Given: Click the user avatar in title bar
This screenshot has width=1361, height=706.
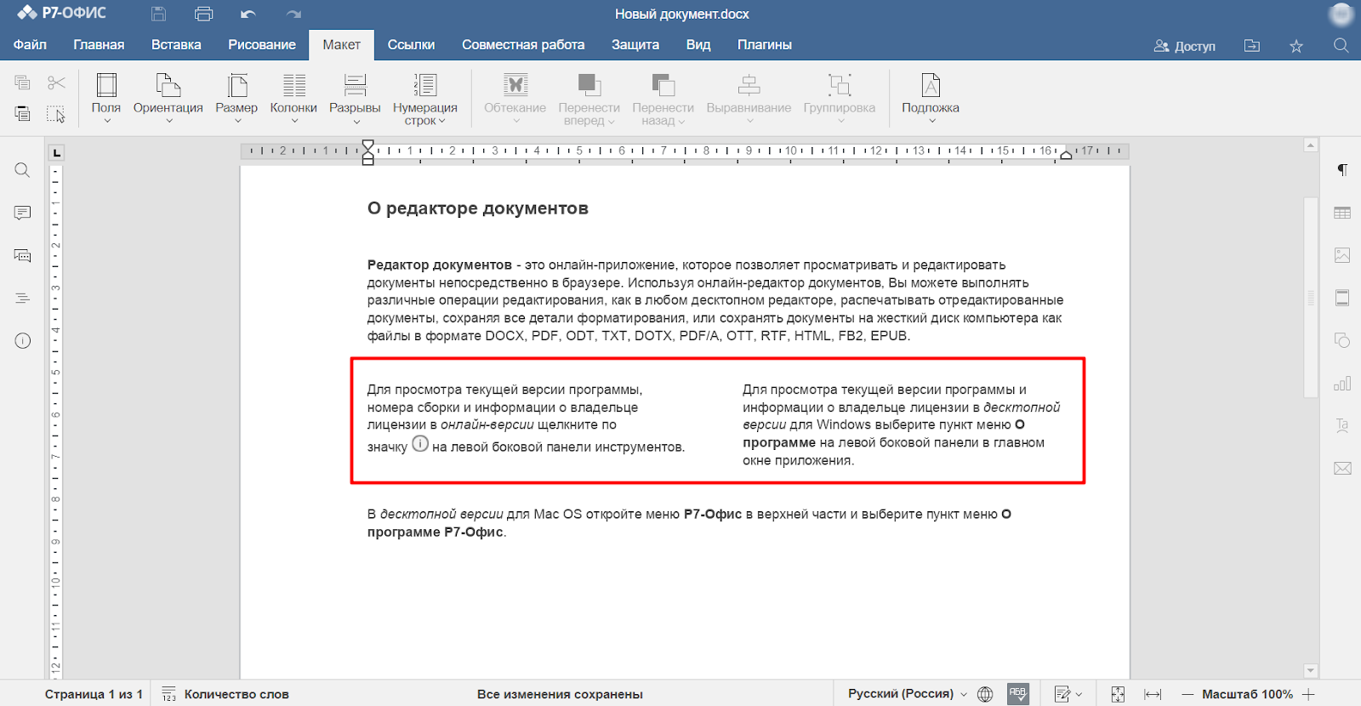Looking at the screenshot, I should pos(1341,14).
